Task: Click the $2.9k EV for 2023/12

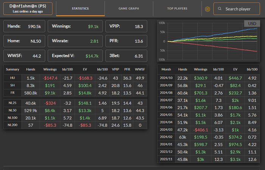Action: 235,152
